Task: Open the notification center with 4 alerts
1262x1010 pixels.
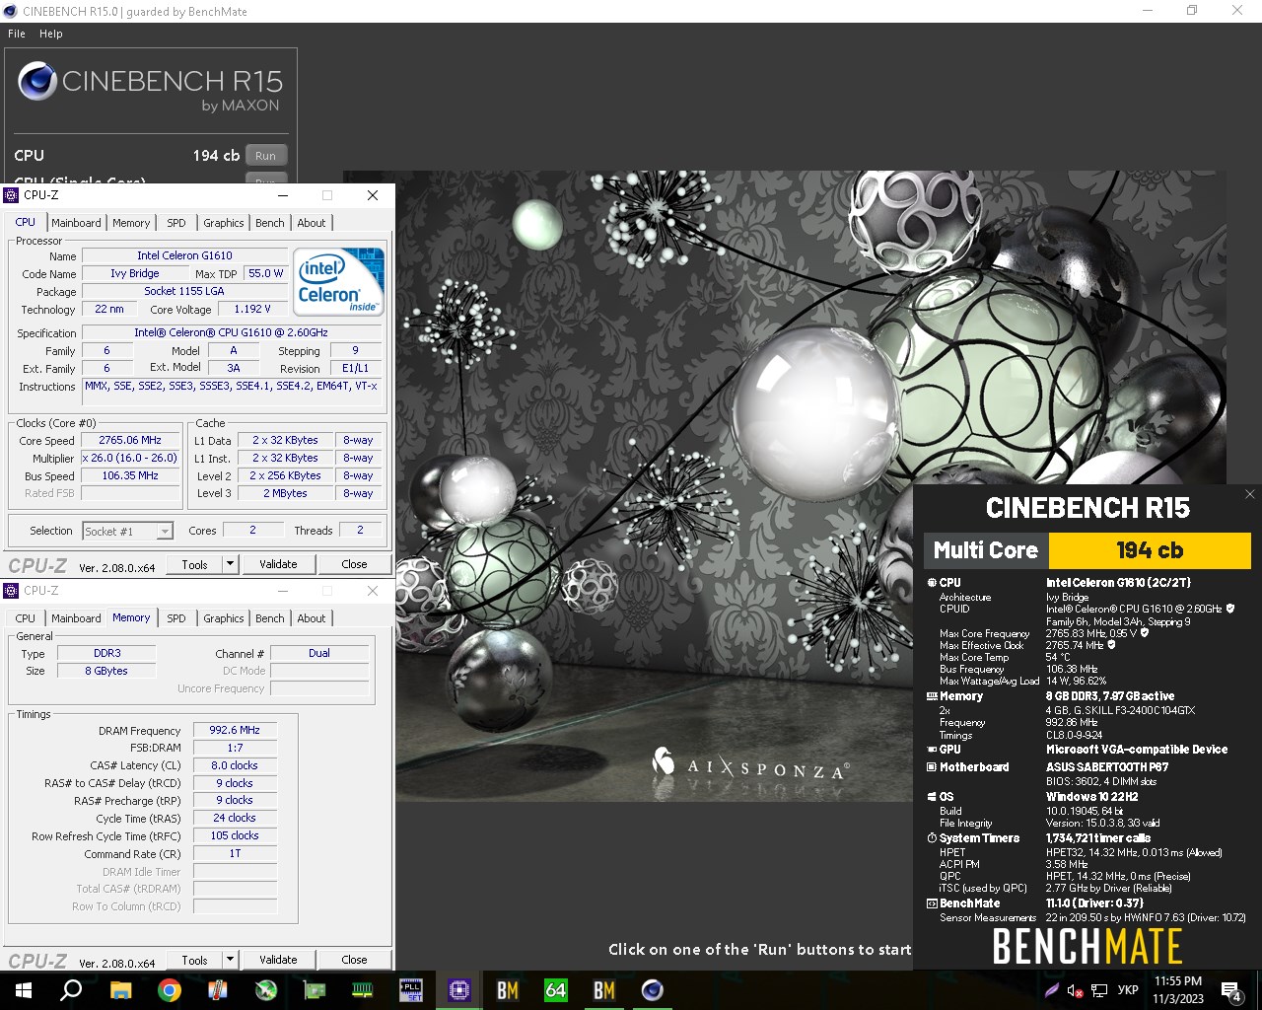Action: (1231, 990)
